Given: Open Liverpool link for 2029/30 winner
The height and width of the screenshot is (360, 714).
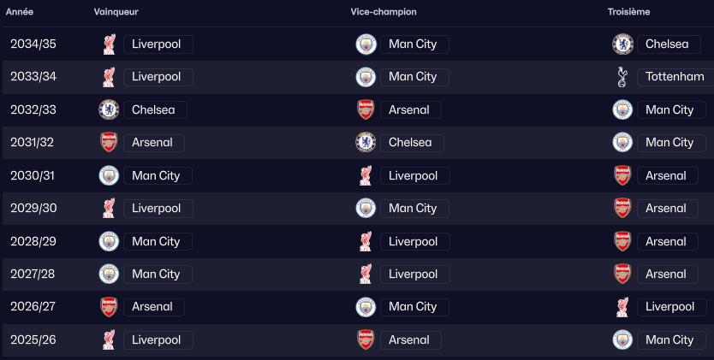Looking at the screenshot, I should tap(156, 209).
